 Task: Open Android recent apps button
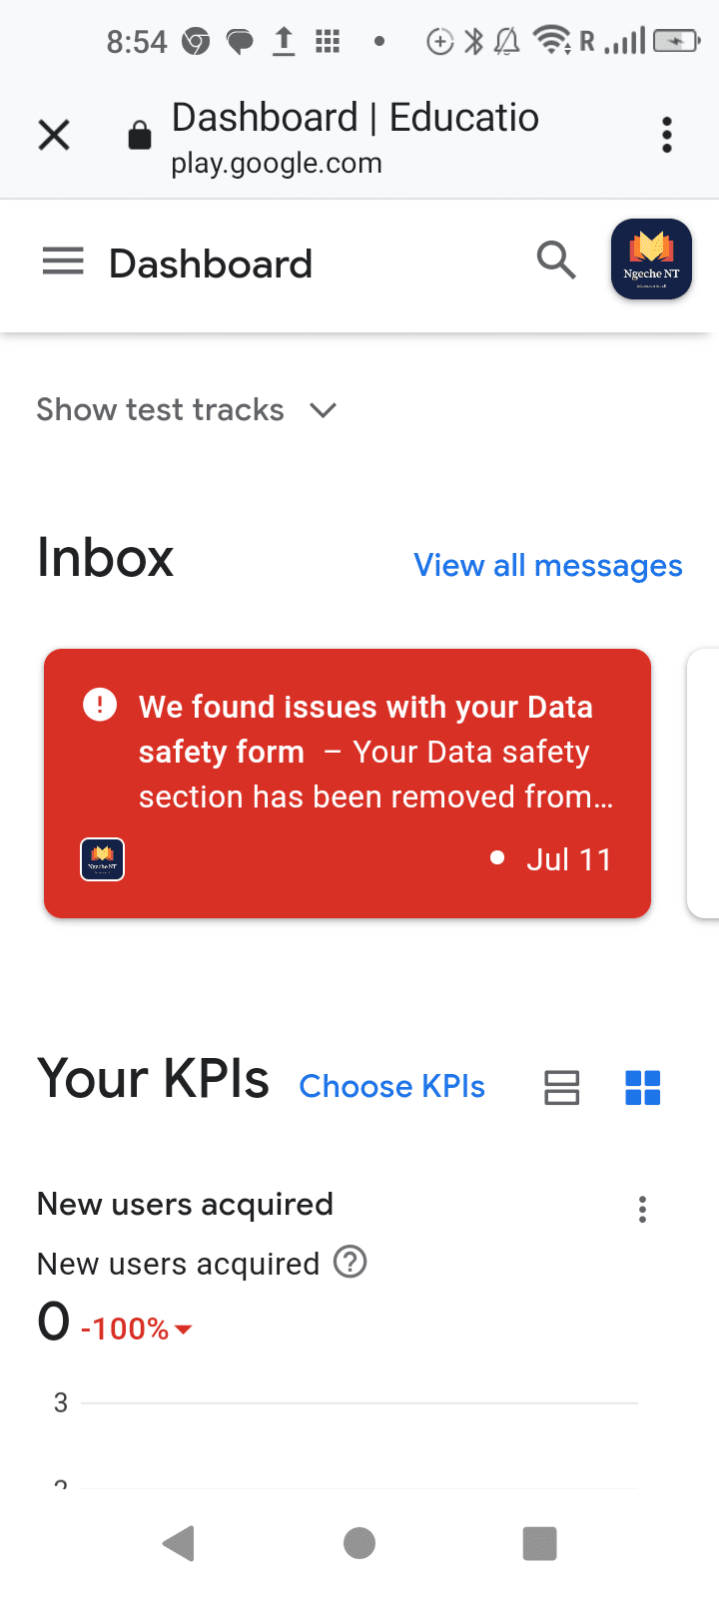click(x=539, y=1543)
